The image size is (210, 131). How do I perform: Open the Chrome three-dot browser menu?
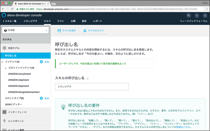207,9
